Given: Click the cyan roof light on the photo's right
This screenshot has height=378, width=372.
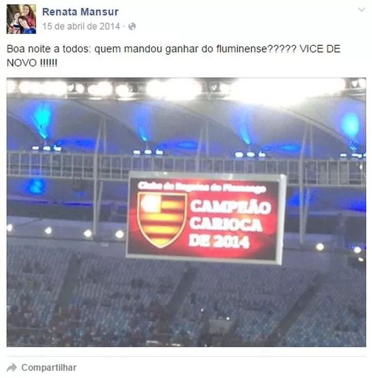Looking at the screenshot, I should [350, 125].
